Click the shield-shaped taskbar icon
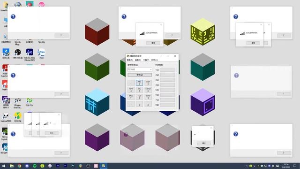This screenshot has width=300, height=169. click(x=81, y=166)
